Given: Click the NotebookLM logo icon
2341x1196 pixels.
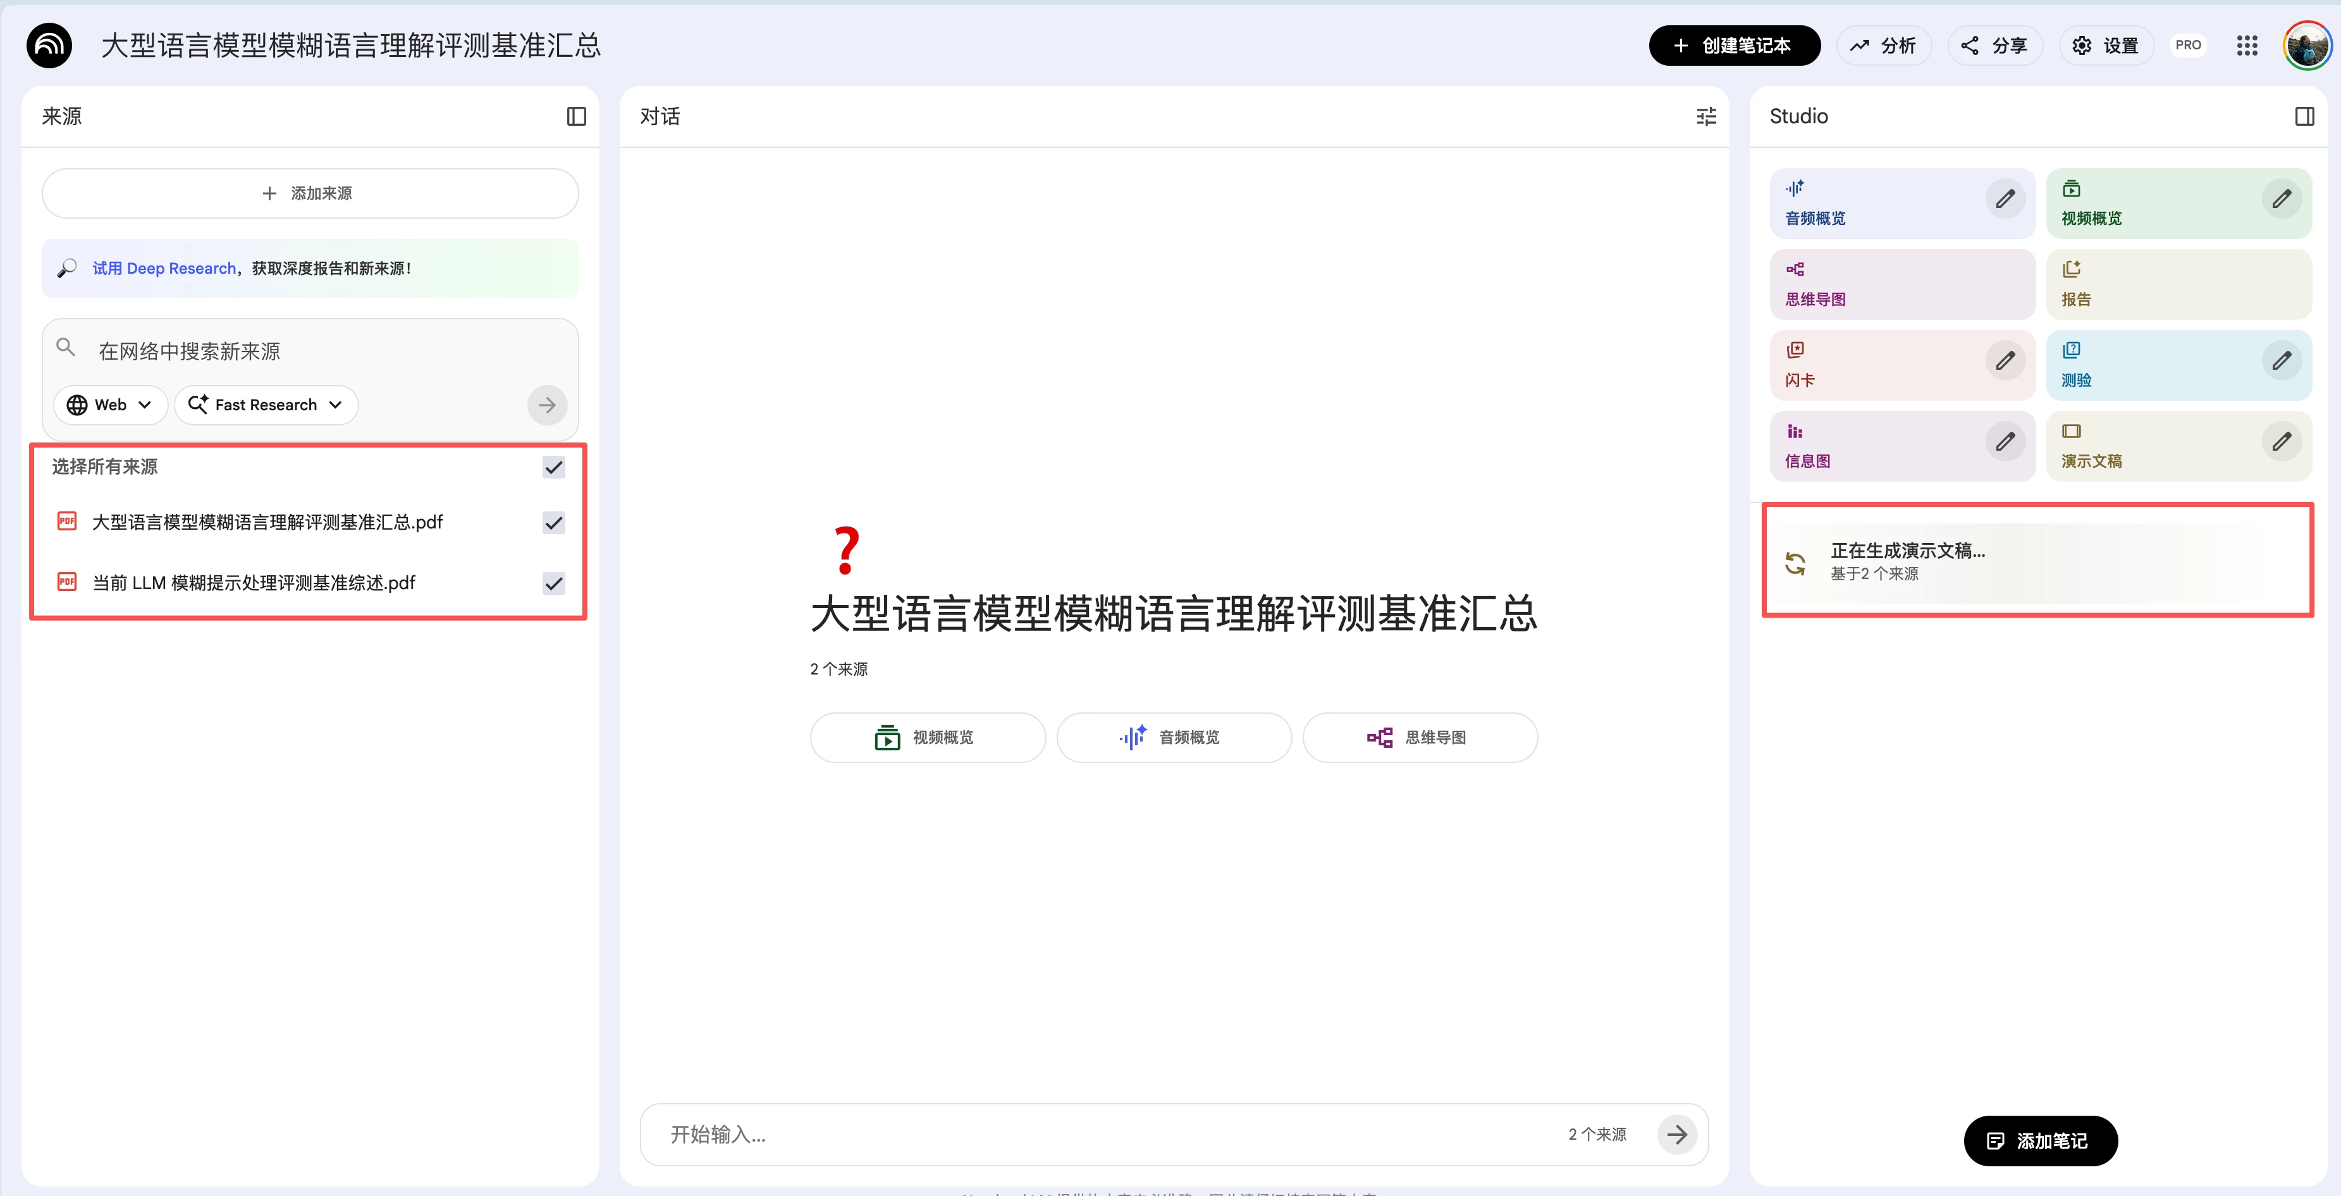Looking at the screenshot, I should (x=49, y=46).
